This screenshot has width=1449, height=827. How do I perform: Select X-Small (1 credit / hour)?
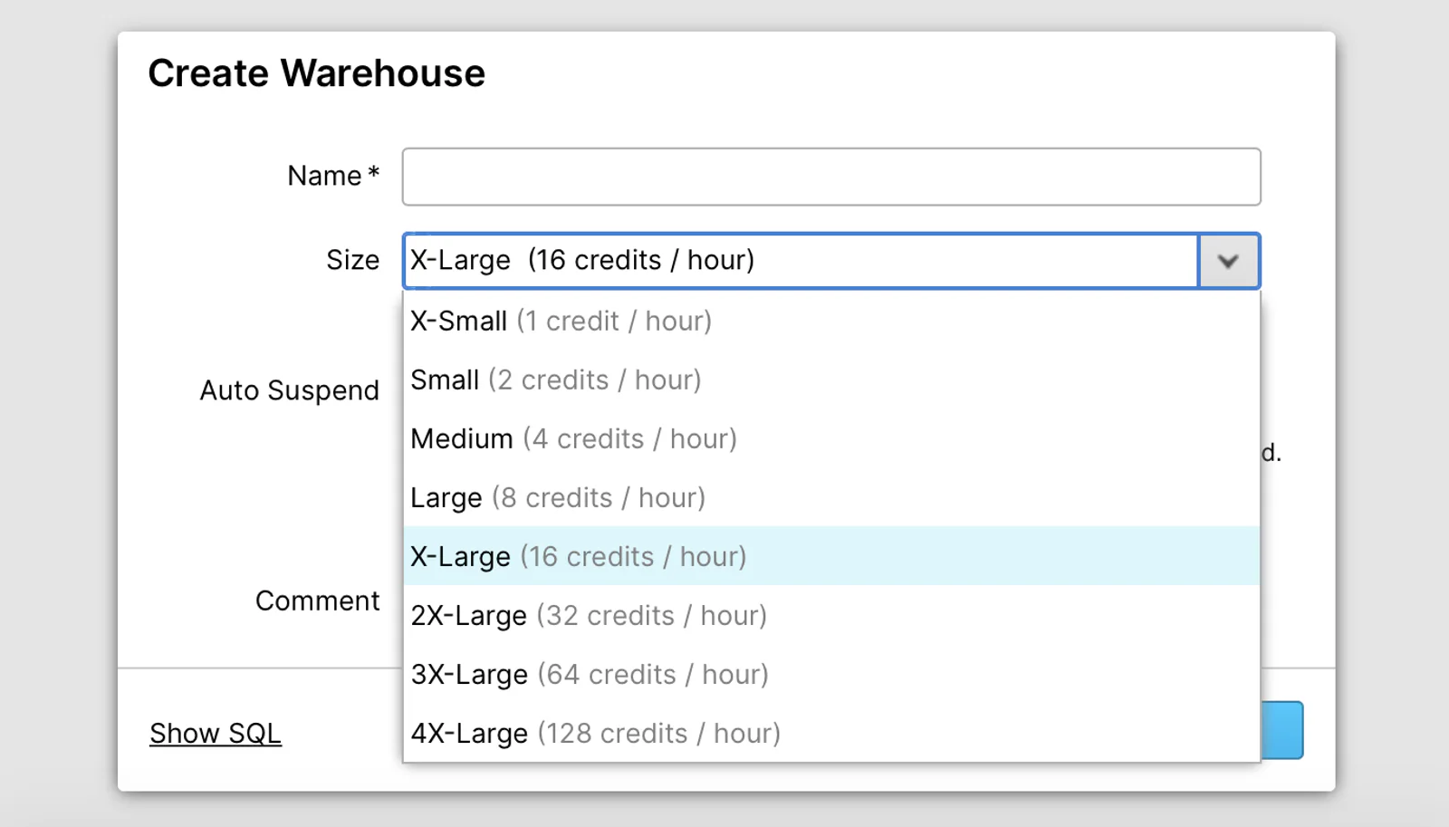click(831, 321)
